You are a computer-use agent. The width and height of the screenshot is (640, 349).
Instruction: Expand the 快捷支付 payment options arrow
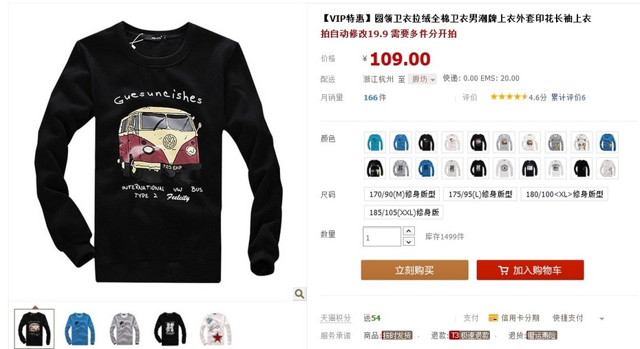(x=601, y=318)
